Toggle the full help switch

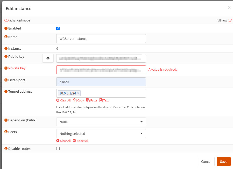tap(230, 20)
